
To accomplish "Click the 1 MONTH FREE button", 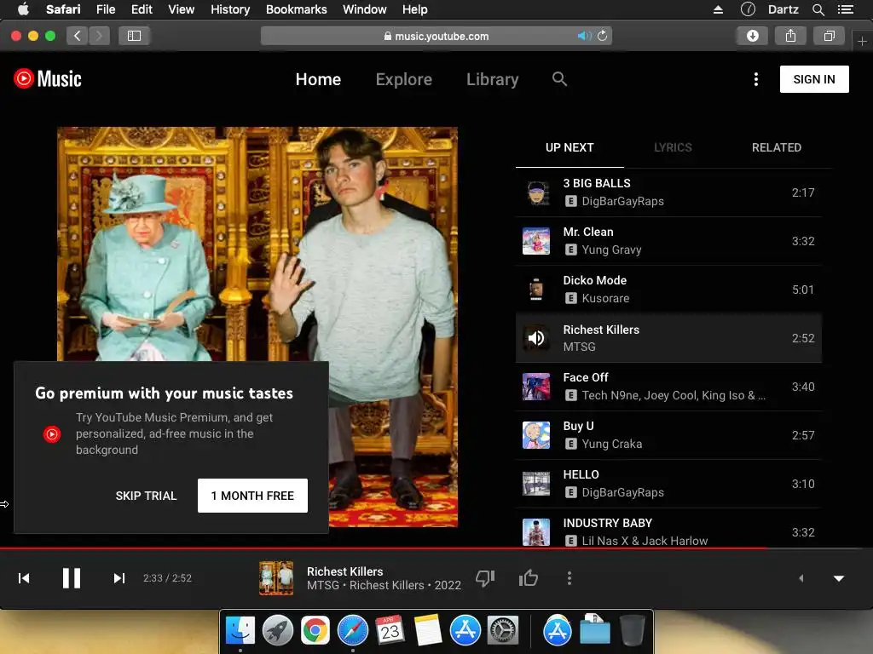I will pyautogui.click(x=252, y=496).
